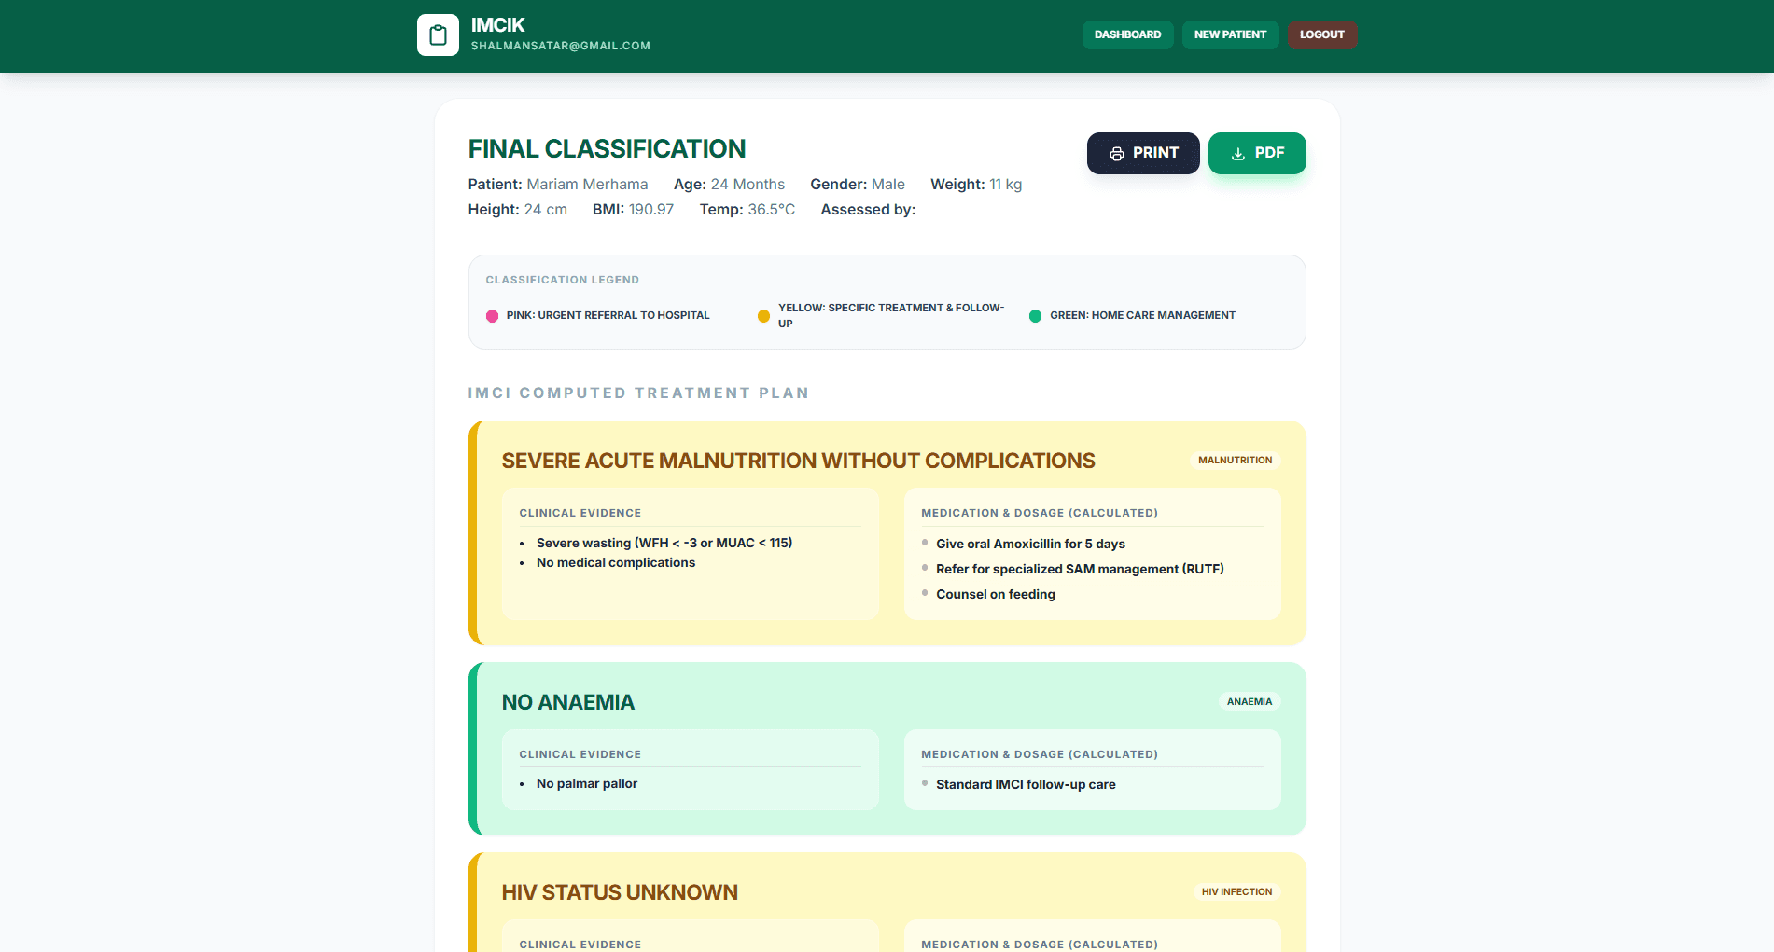Viewport: 1774px width, 952px height.
Task: Click the NO ANAEMIA heading
Action: [x=567, y=702]
